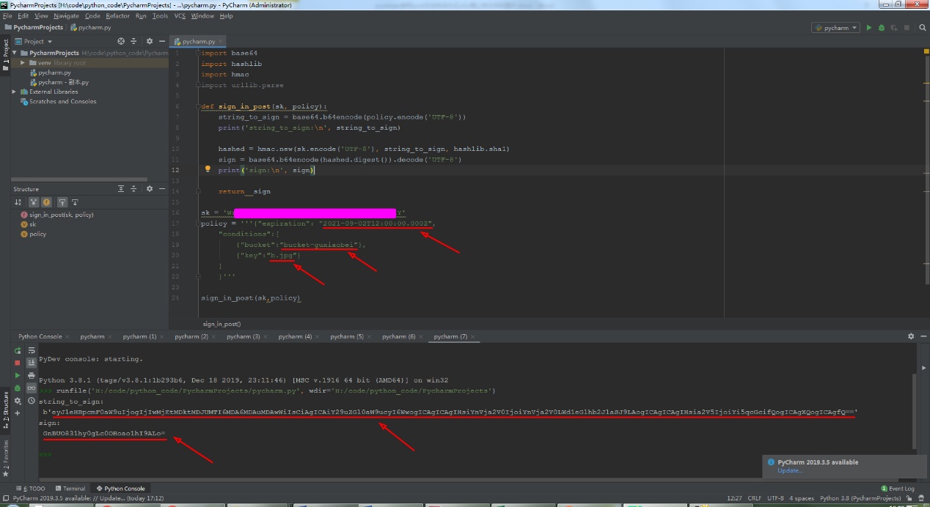Viewport: 930px width, 507px height.
Task: Click the Update... link in notification
Action: (x=790, y=470)
